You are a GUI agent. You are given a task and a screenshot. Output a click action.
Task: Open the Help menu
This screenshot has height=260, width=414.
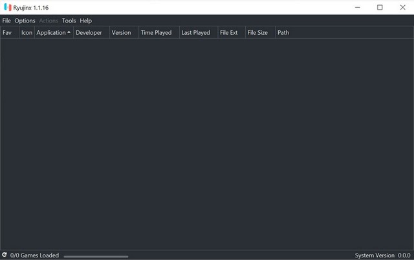point(86,21)
